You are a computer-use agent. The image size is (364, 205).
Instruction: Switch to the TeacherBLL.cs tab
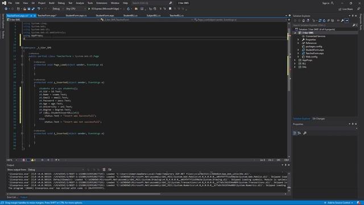tap(176, 15)
